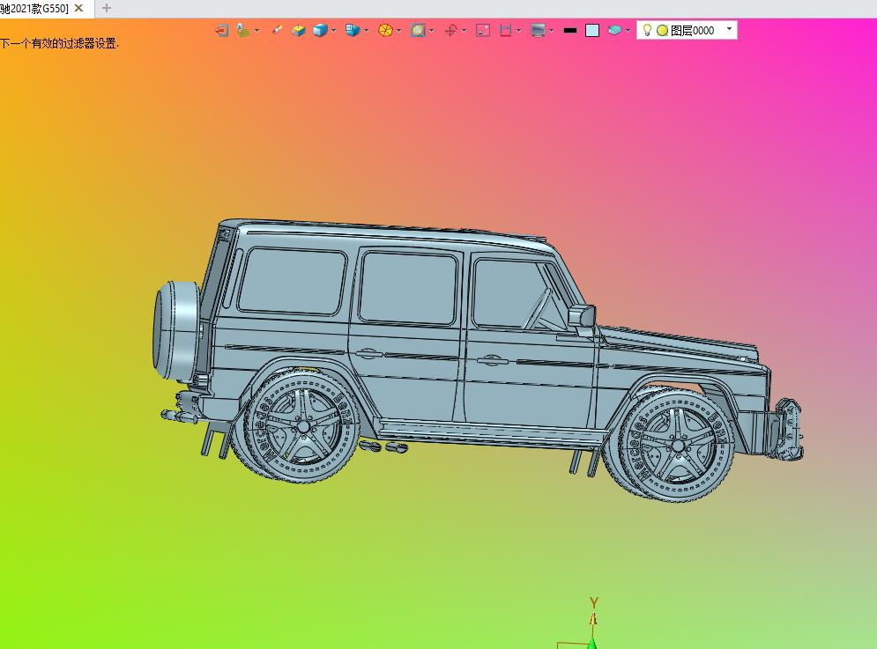Screen dimensions: 877x649
Task: Click the blue shaded cube icon
Action: click(320, 30)
